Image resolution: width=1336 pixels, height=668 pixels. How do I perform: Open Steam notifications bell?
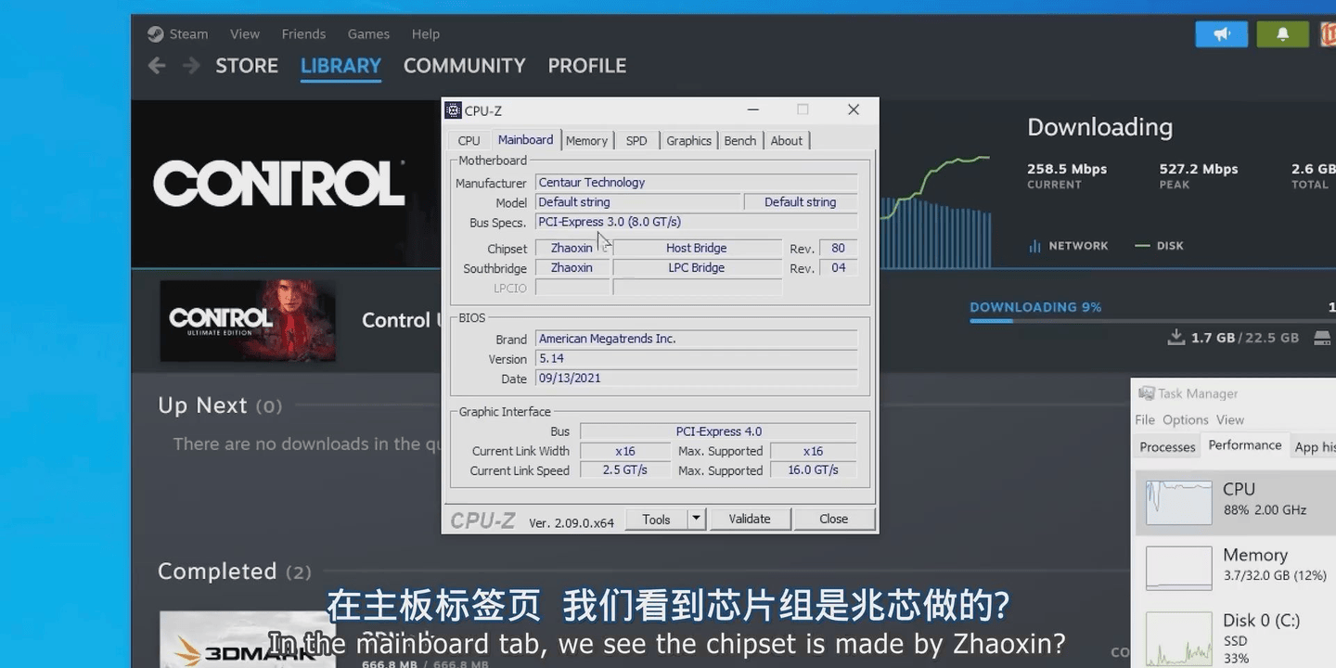1282,34
